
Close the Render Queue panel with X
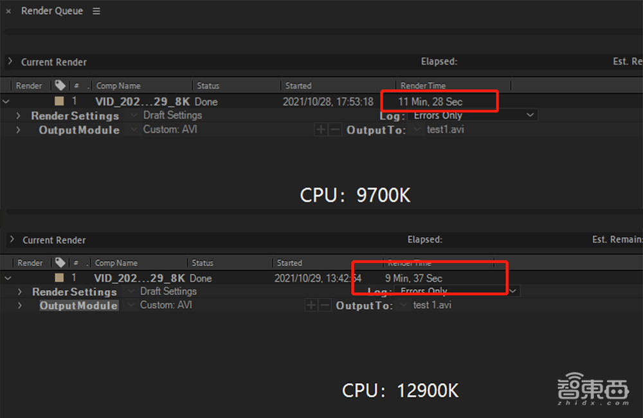[8, 12]
